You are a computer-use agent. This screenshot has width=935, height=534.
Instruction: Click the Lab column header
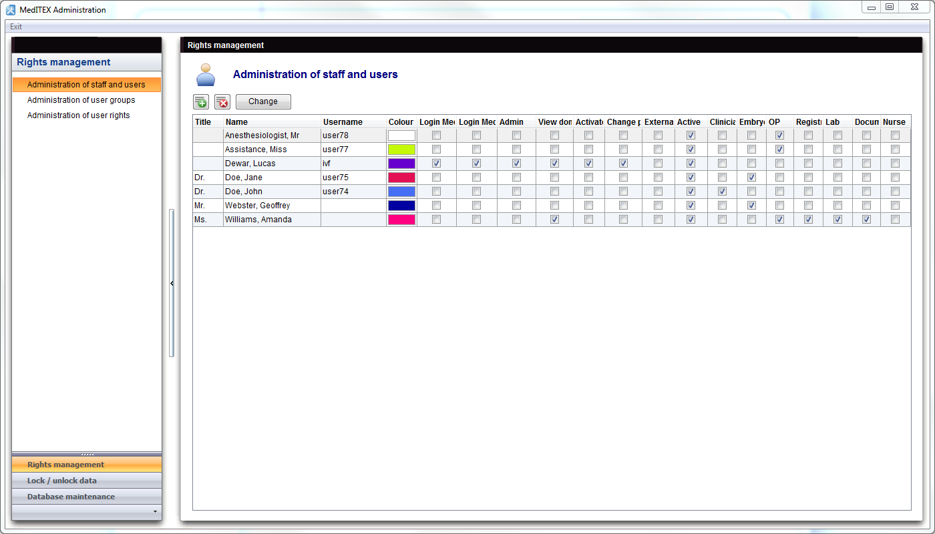coord(837,122)
